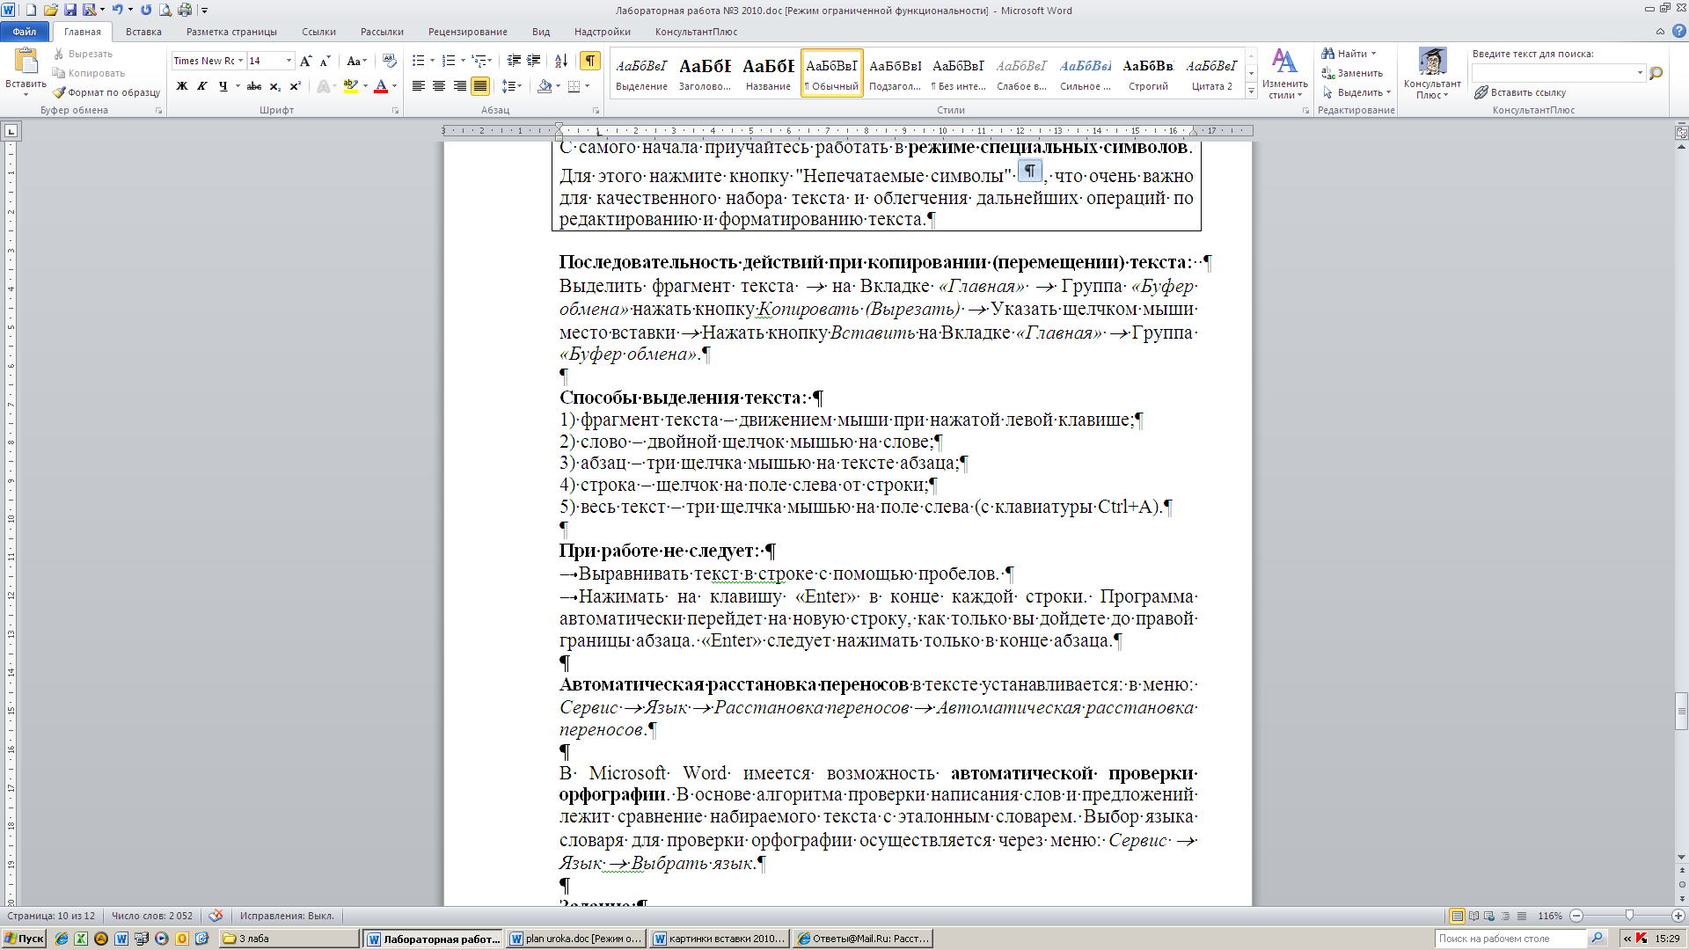Apply subscript formatting
Image resolution: width=1689 pixels, height=950 pixels.
pos(275,86)
